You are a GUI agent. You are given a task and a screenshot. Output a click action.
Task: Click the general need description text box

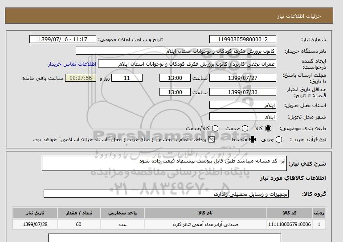pos(164,163)
